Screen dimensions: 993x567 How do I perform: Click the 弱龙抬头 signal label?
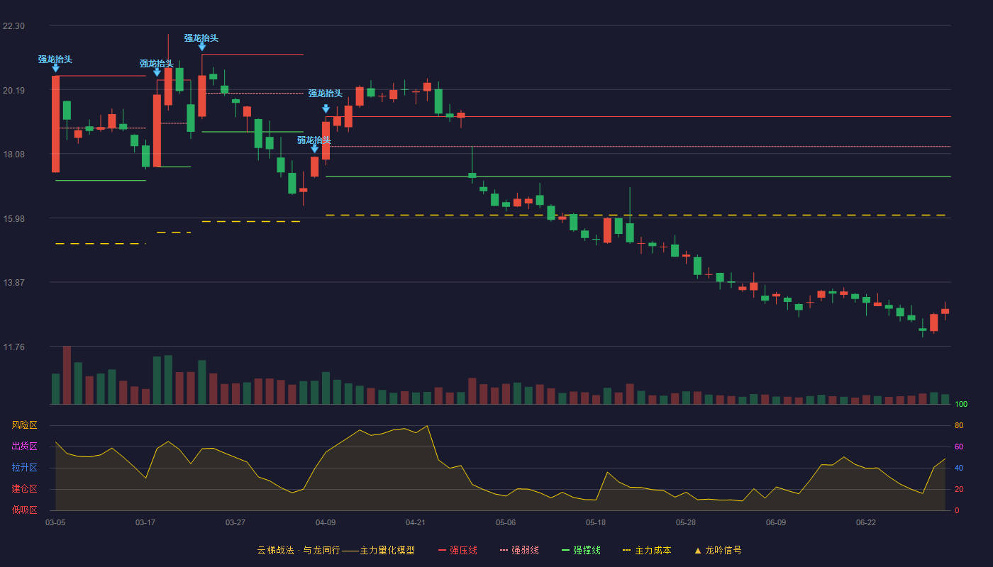coord(314,140)
